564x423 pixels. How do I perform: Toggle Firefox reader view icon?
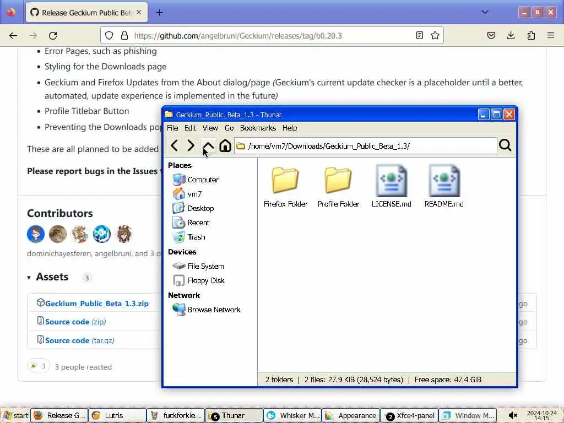click(x=419, y=35)
